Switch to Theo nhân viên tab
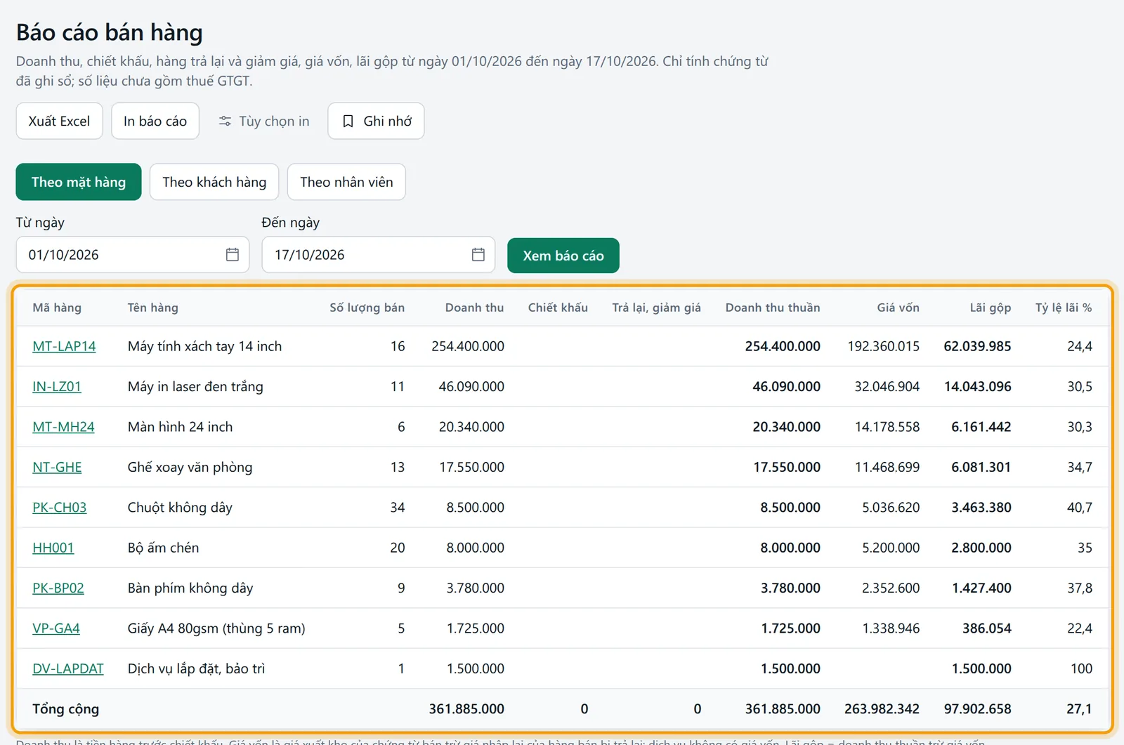This screenshot has width=1124, height=745. point(346,182)
